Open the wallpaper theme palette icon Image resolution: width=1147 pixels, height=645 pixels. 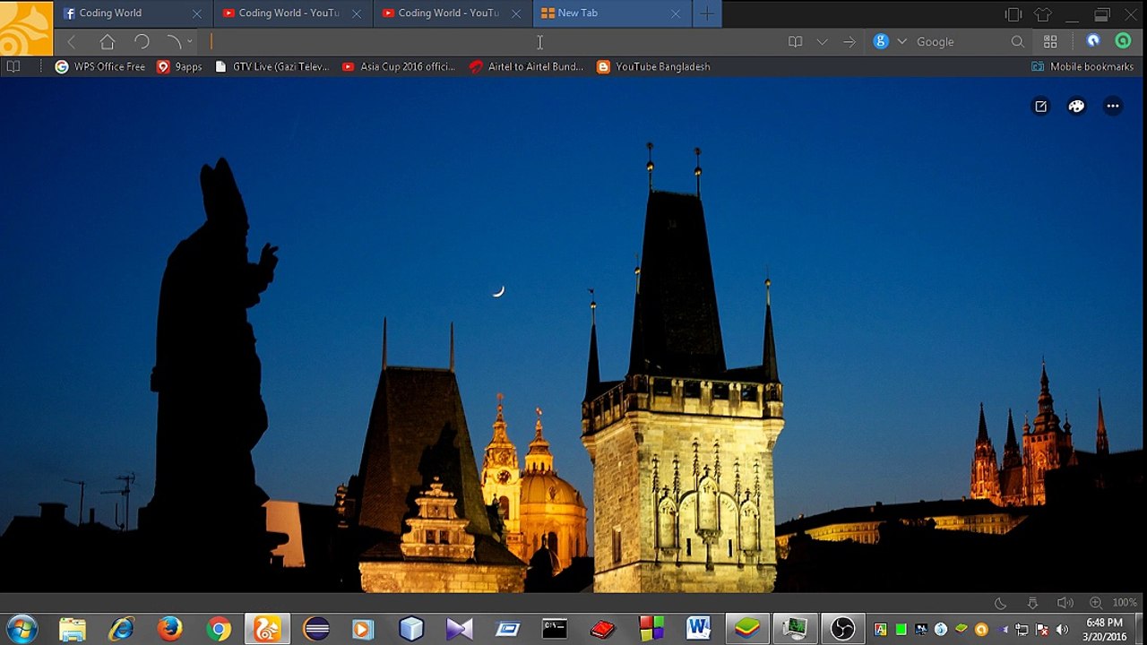[1076, 106]
